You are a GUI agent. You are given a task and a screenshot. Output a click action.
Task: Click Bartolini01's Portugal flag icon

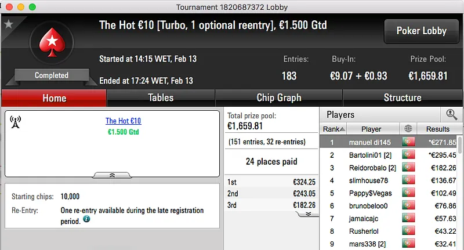click(x=408, y=155)
